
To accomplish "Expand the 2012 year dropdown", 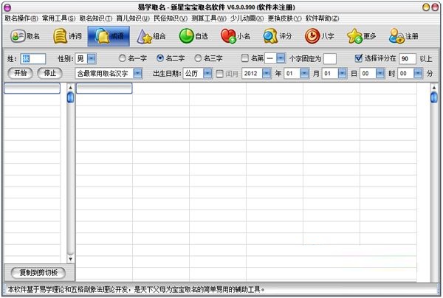I will pyautogui.click(x=267, y=74).
